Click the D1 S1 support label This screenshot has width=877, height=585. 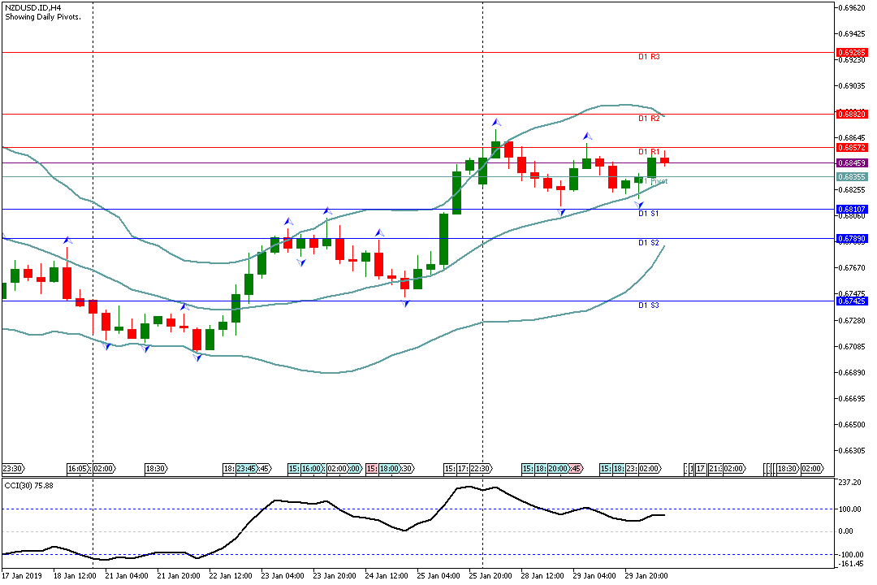tap(649, 214)
